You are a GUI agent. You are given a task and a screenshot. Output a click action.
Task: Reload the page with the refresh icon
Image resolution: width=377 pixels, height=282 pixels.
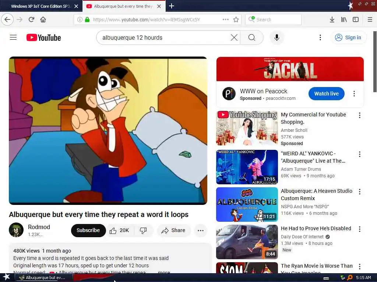31,19
